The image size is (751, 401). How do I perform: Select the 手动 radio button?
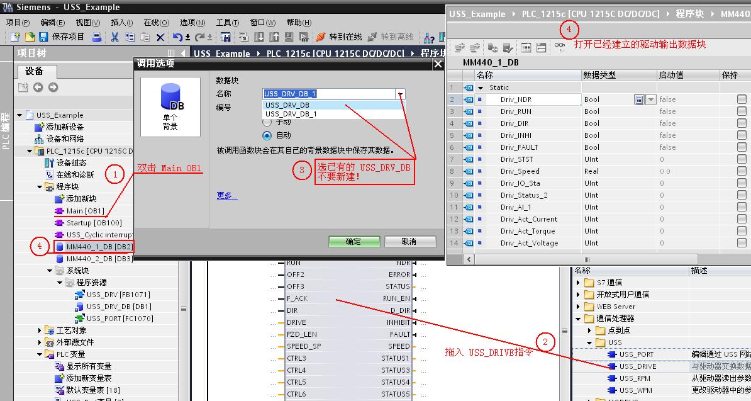[x=267, y=122]
